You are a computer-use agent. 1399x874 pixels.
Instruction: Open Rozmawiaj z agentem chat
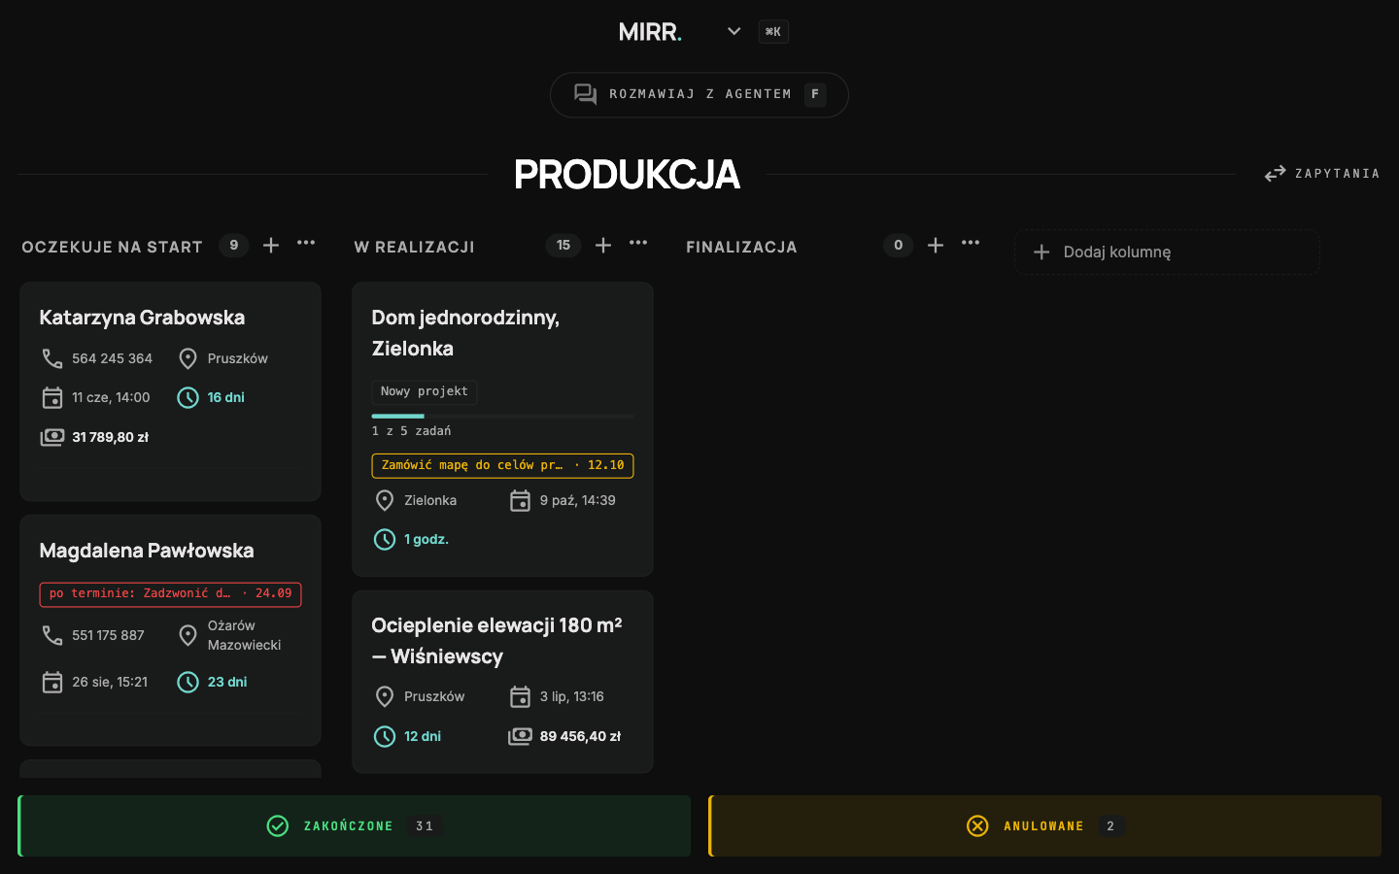[x=699, y=94]
